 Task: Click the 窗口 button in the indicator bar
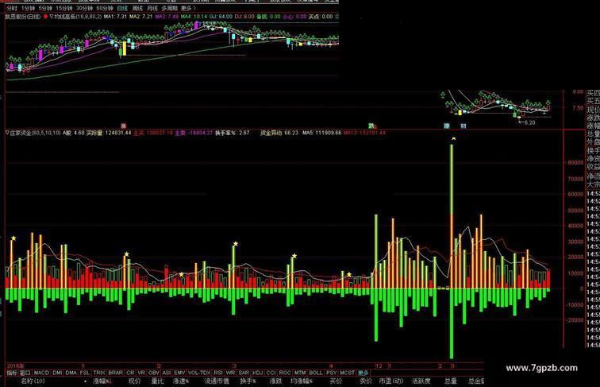(x=25, y=373)
